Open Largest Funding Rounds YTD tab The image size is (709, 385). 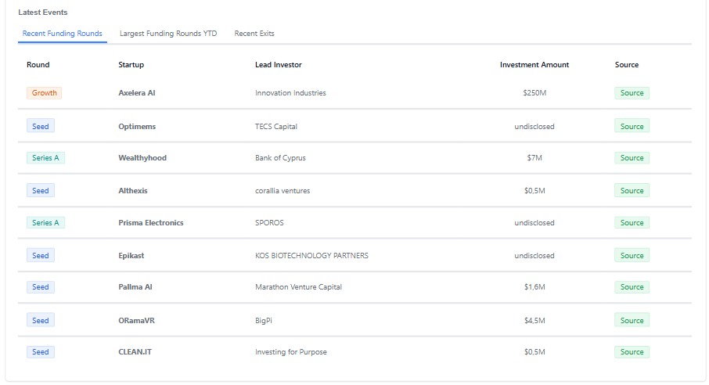(x=168, y=34)
